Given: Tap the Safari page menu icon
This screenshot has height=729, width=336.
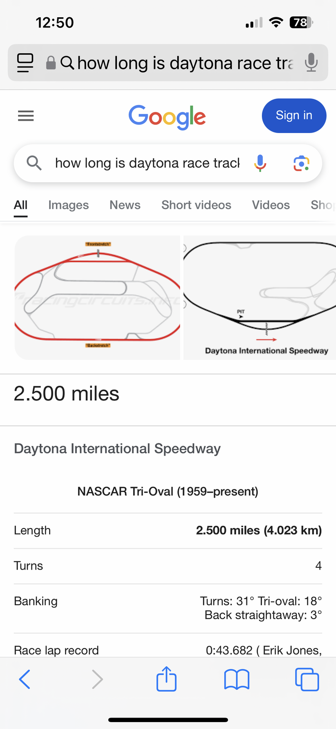Looking at the screenshot, I should click(x=25, y=62).
